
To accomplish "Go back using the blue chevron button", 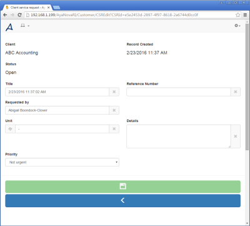I will (x=122, y=200).
